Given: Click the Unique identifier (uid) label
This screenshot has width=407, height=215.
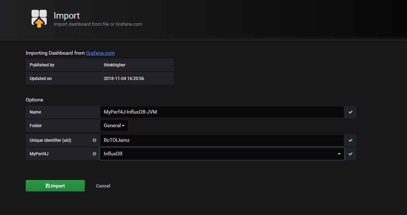Looking at the screenshot, I should pos(50,140).
